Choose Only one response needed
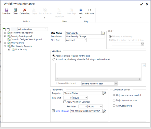This screenshot has height=129, width=151. point(114,95)
